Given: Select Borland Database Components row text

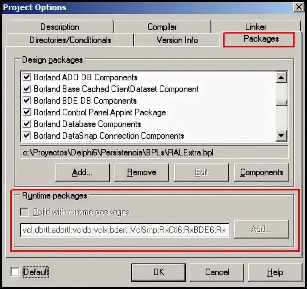Looking at the screenshot, I should coord(87,124).
